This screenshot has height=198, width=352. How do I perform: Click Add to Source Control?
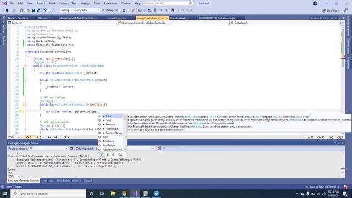[323, 187]
